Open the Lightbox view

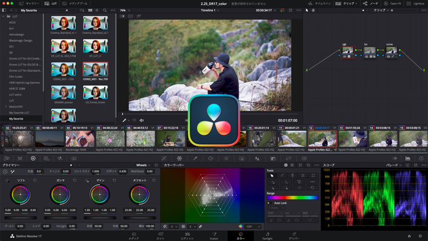point(415,4)
